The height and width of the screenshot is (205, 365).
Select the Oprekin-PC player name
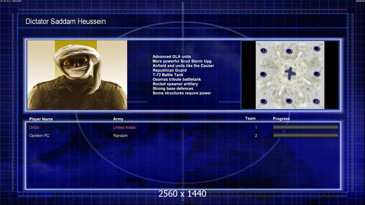point(39,136)
